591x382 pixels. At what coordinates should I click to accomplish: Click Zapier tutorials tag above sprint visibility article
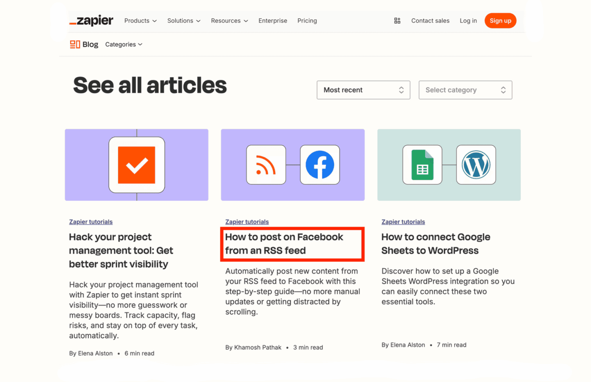[x=91, y=222]
